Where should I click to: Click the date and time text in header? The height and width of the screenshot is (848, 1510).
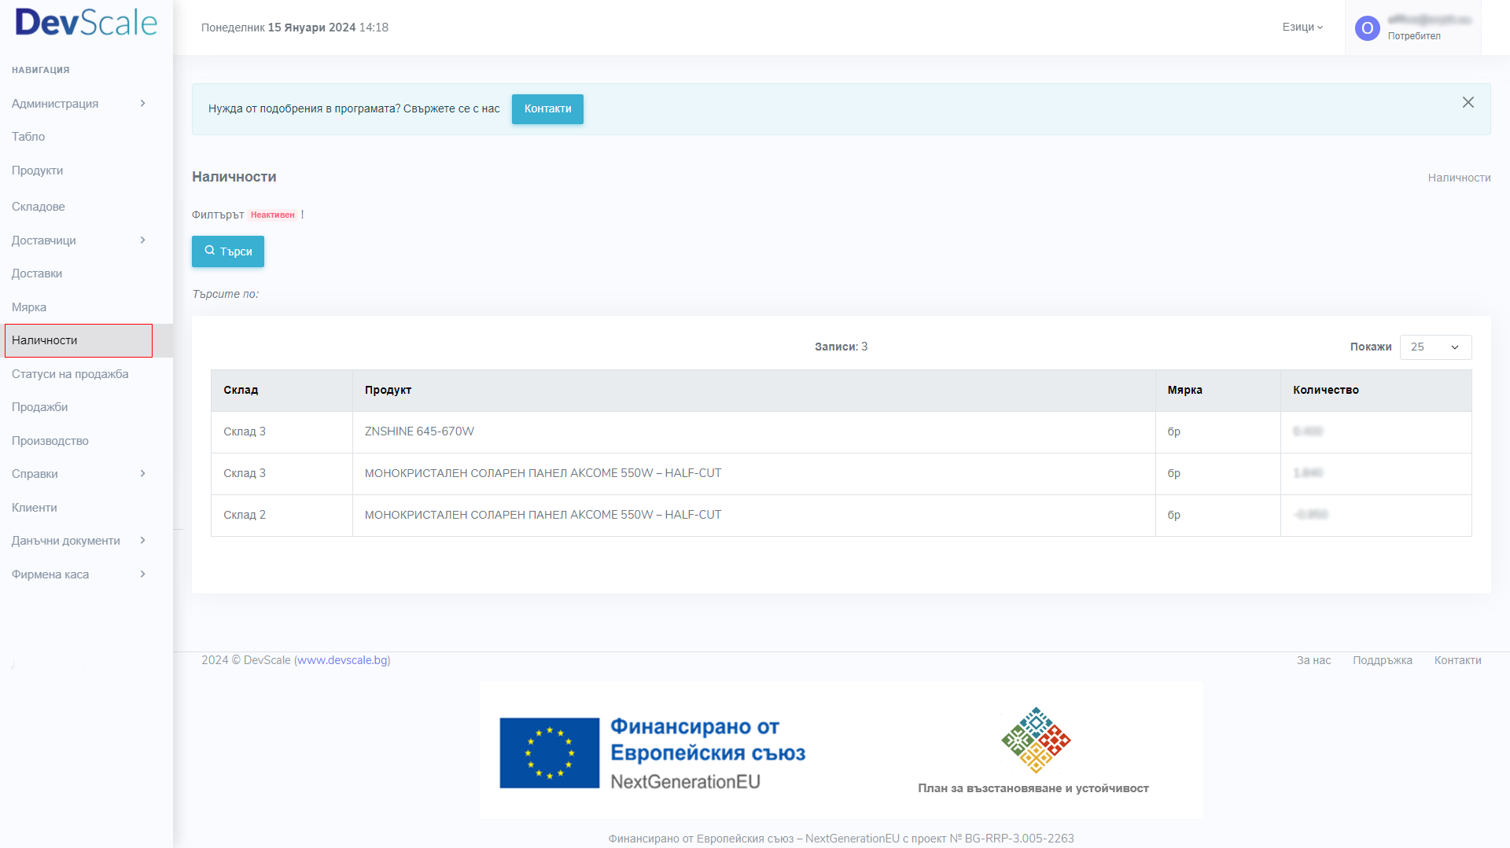(295, 28)
